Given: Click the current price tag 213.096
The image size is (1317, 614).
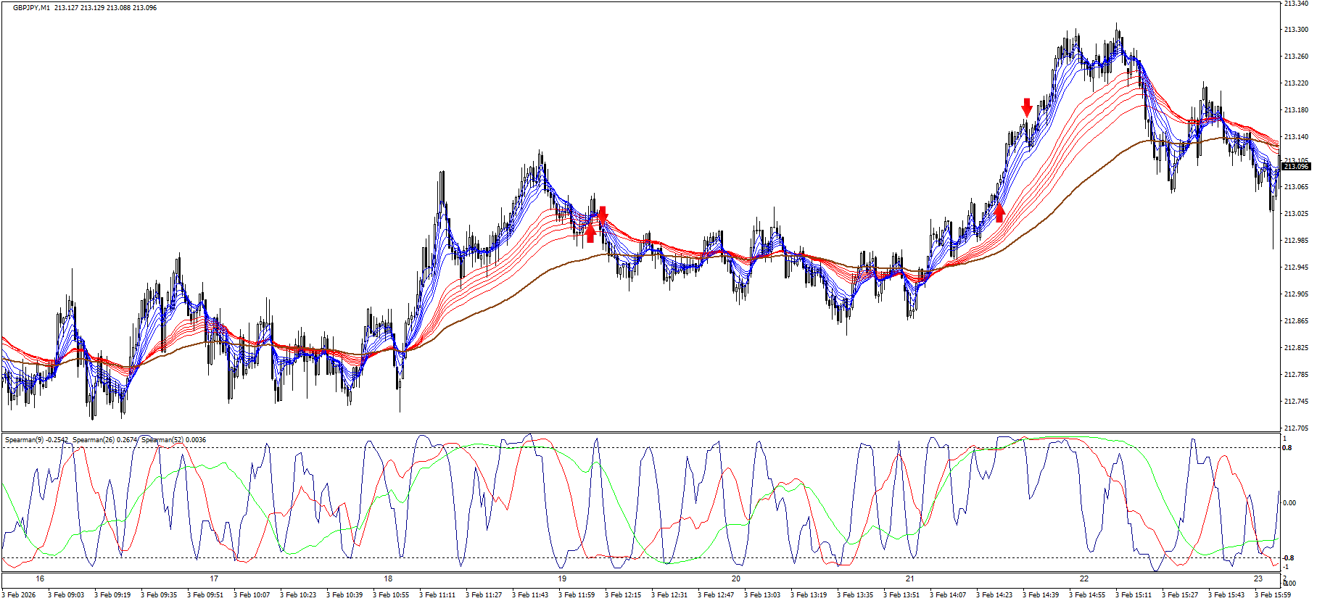Looking at the screenshot, I should [x=1296, y=167].
